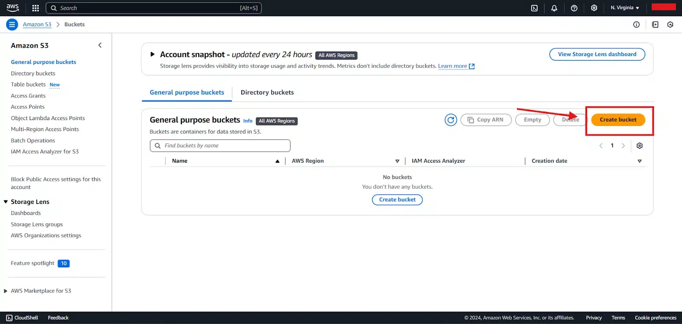This screenshot has height=324, width=682.
Task: Click the Find buckets by name search field
Action: click(220, 146)
